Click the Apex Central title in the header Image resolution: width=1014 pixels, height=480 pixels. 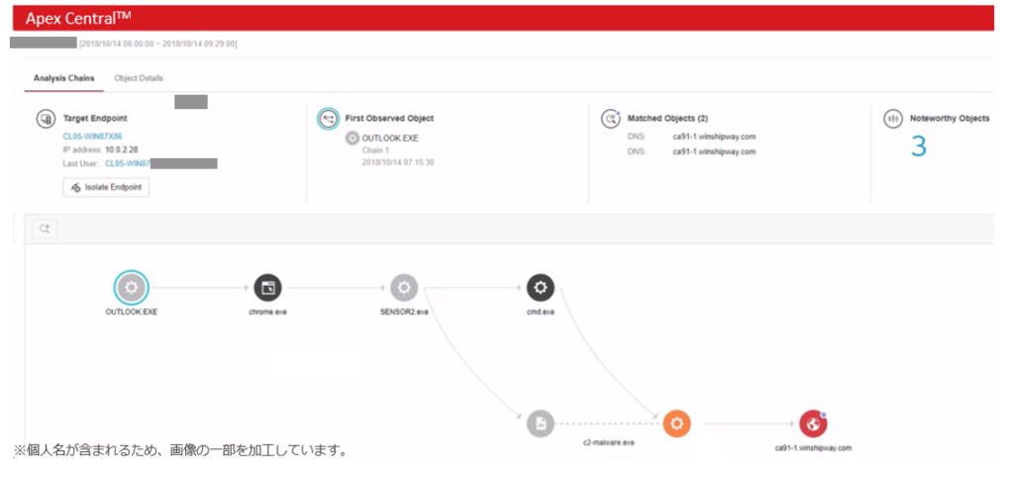point(78,18)
